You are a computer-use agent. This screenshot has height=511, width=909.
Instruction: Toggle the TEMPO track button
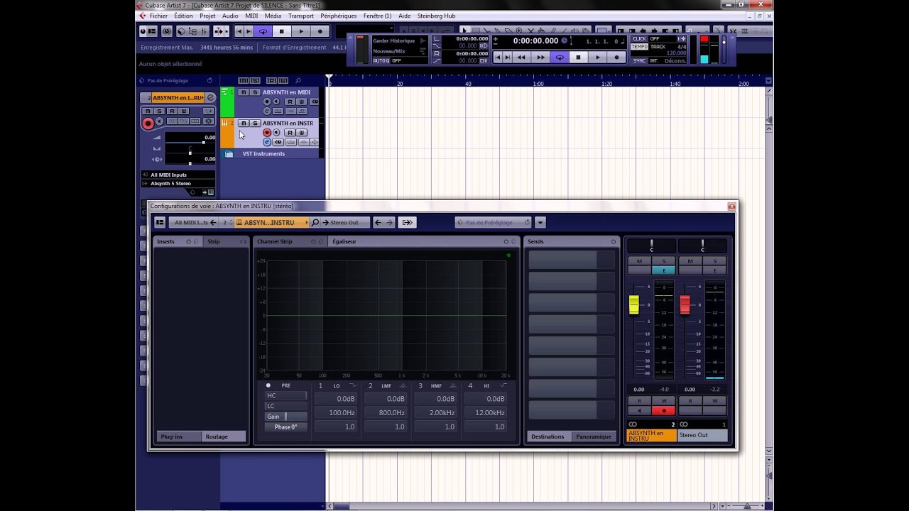click(x=639, y=47)
